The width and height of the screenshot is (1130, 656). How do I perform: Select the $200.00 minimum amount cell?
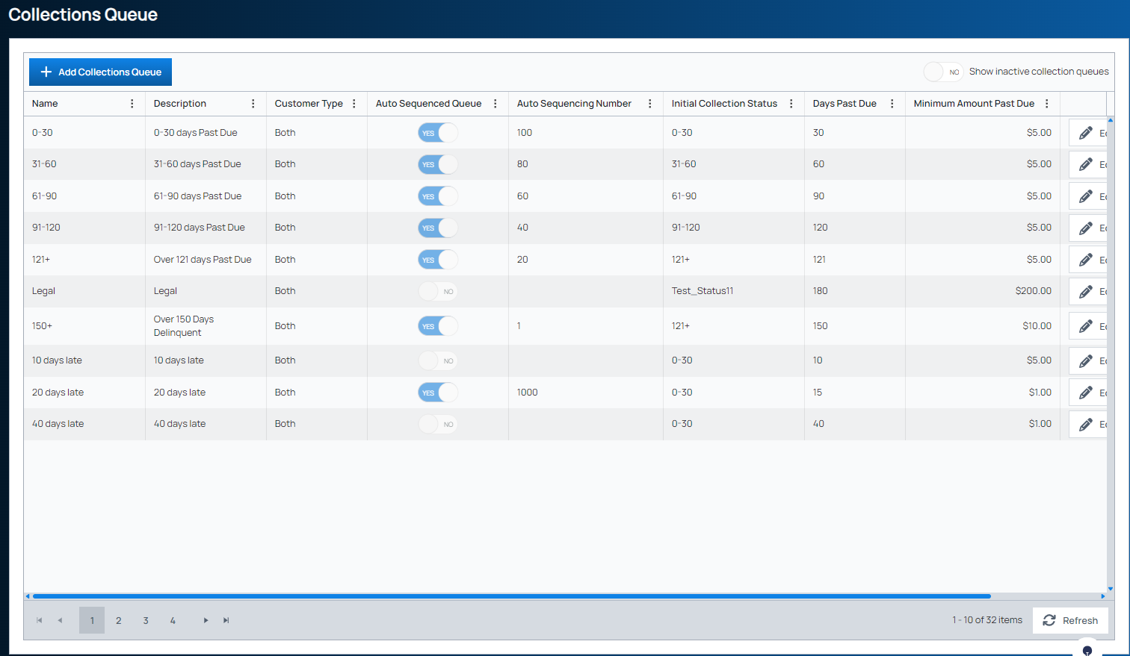pyautogui.click(x=1034, y=291)
